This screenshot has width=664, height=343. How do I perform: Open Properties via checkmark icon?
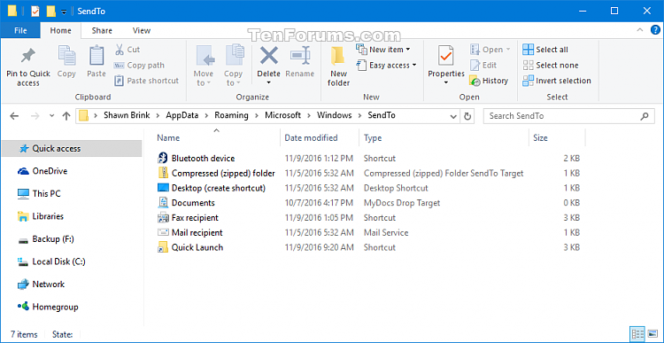point(446,55)
